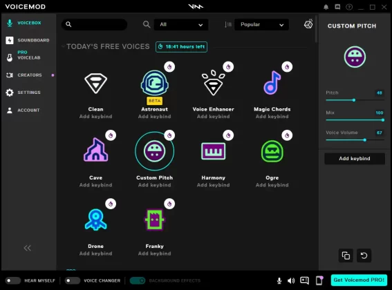Add keybind under the Cave voice
The height and width of the screenshot is (290, 392).
pyautogui.click(x=95, y=185)
